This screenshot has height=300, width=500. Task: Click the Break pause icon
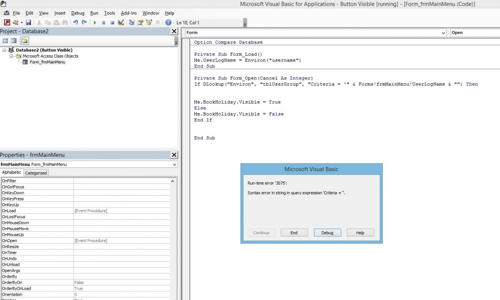pos(103,23)
